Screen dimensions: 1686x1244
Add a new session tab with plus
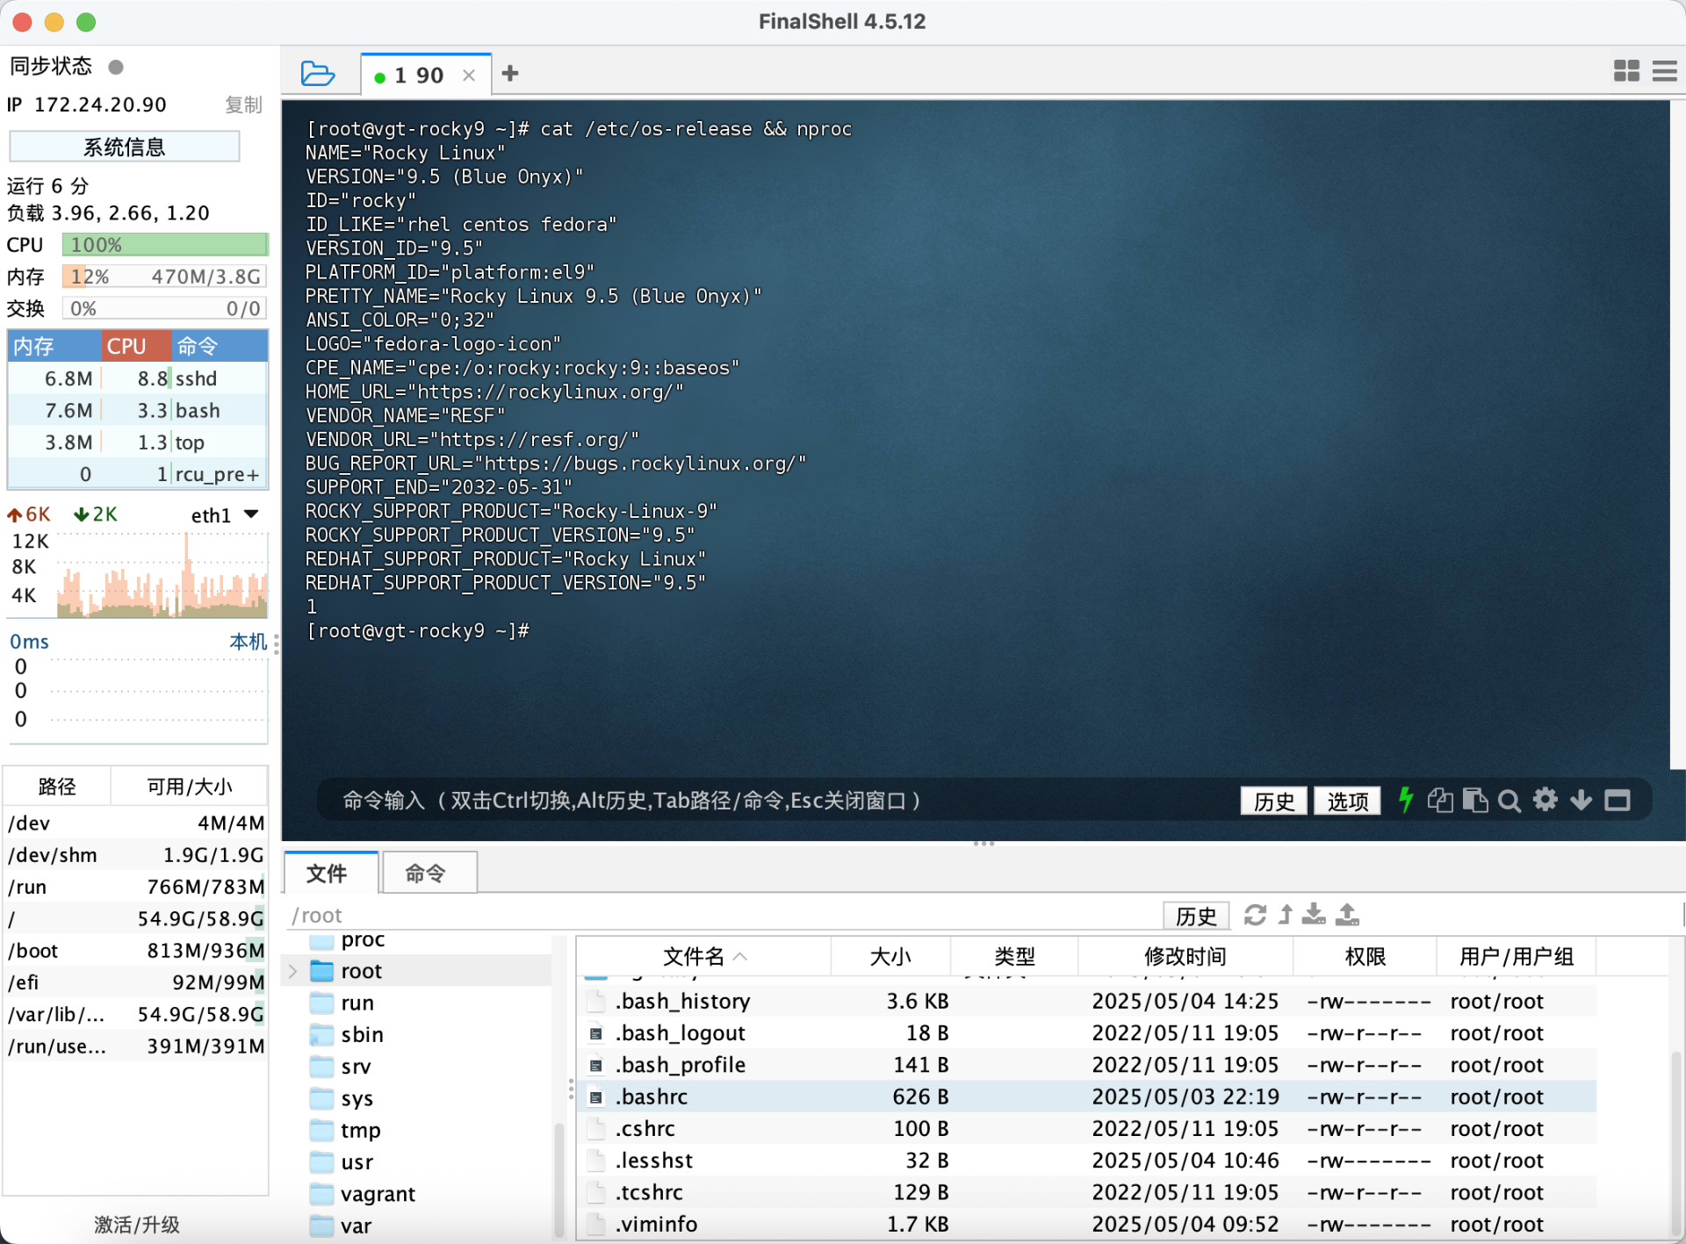click(509, 74)
